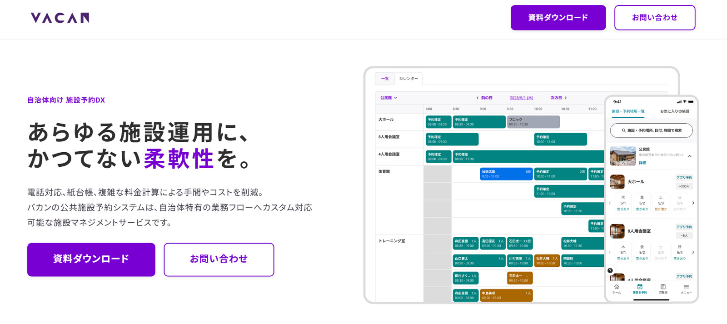Click the アプリ予約 badge for 大ホール

[x=684, y=178]
